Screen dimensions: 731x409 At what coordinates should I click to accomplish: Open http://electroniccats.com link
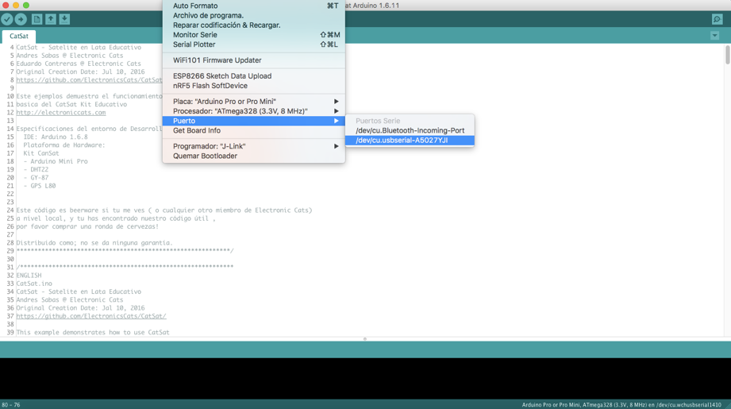pos(61,113)
